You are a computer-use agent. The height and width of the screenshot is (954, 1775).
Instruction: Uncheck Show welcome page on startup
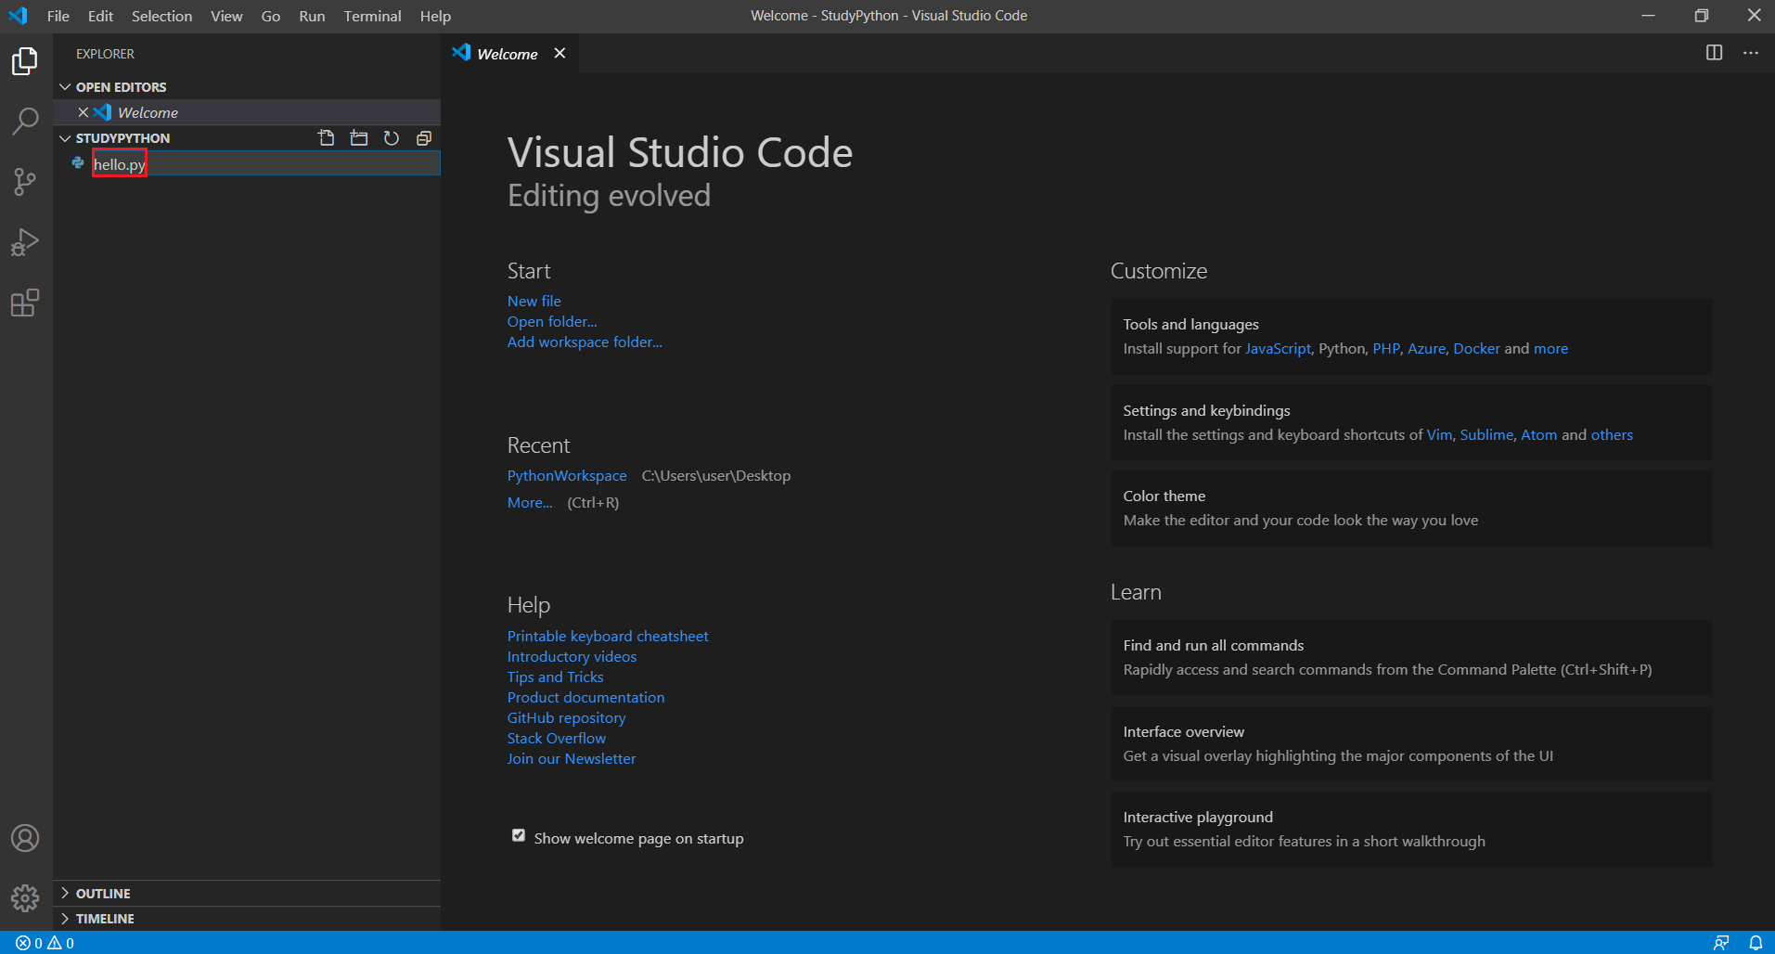(x=519, y=835)
